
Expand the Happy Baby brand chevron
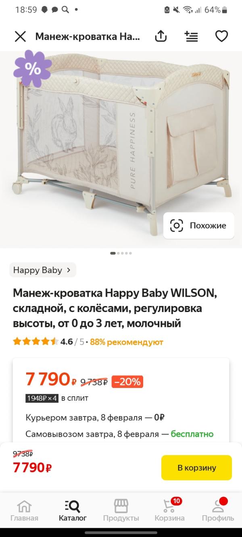pos(69,270)
